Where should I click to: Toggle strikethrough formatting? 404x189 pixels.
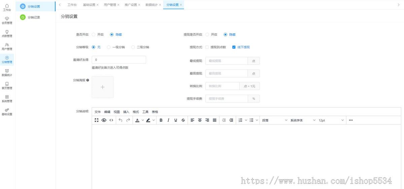(x=183, y=120)
